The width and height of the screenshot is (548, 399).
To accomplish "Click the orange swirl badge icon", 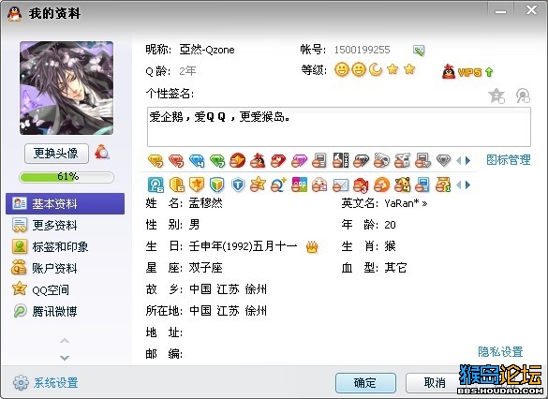I will click(381, 185).
